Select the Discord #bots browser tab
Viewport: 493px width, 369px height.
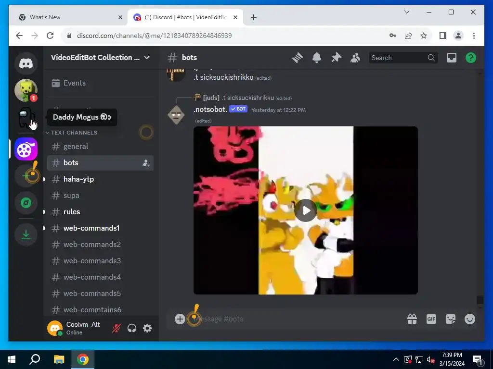(185, 17)
